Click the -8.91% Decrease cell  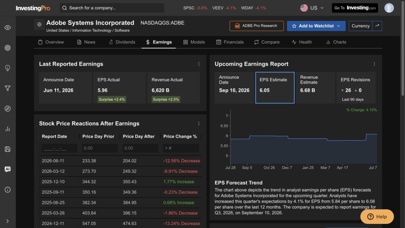click(181, 171)
